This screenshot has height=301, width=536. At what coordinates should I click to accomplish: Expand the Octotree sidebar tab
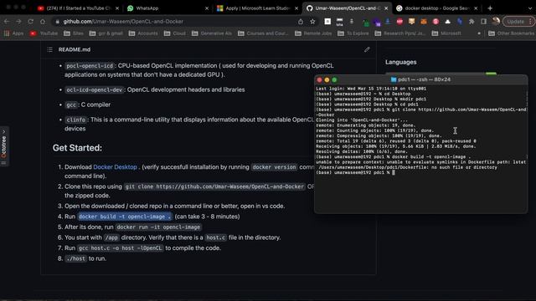4,146
